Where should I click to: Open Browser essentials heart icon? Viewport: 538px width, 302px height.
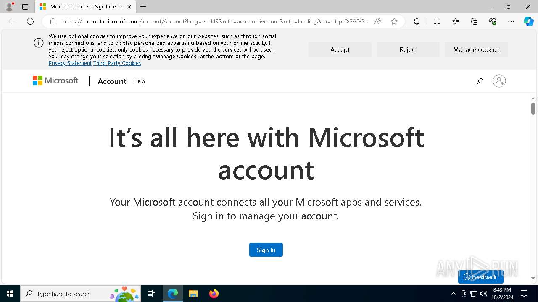click(493, 21)
